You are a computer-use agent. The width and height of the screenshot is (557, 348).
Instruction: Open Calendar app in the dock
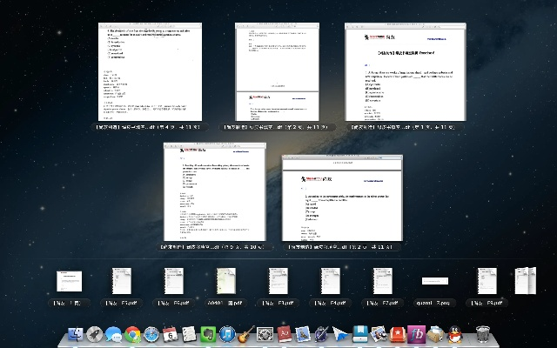click(171, 334)
